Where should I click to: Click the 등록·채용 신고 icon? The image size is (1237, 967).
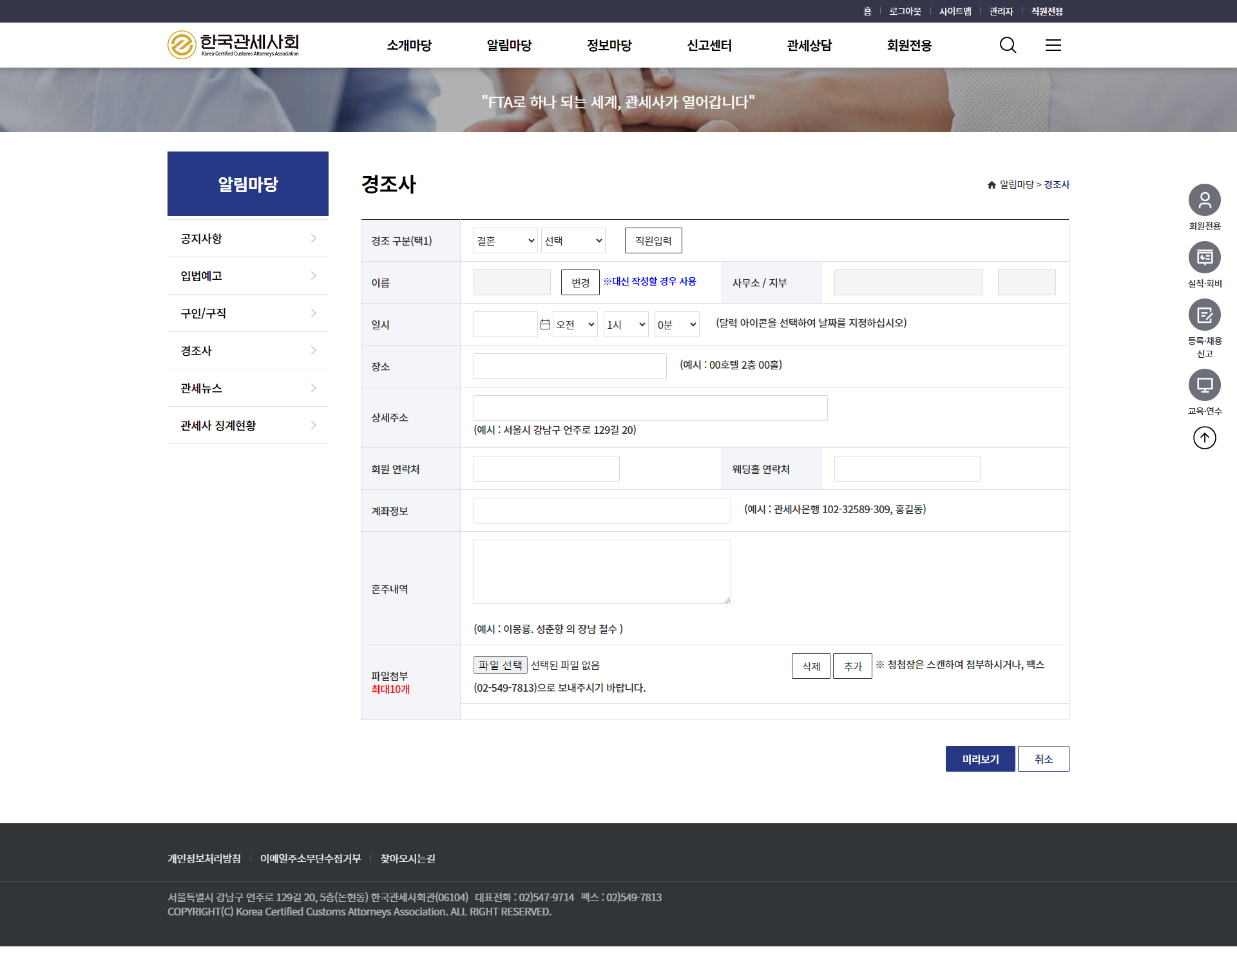click(1204, 315)
